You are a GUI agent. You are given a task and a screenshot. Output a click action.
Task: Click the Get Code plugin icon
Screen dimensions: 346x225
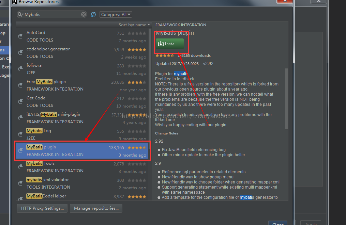(x=21, y=101)
